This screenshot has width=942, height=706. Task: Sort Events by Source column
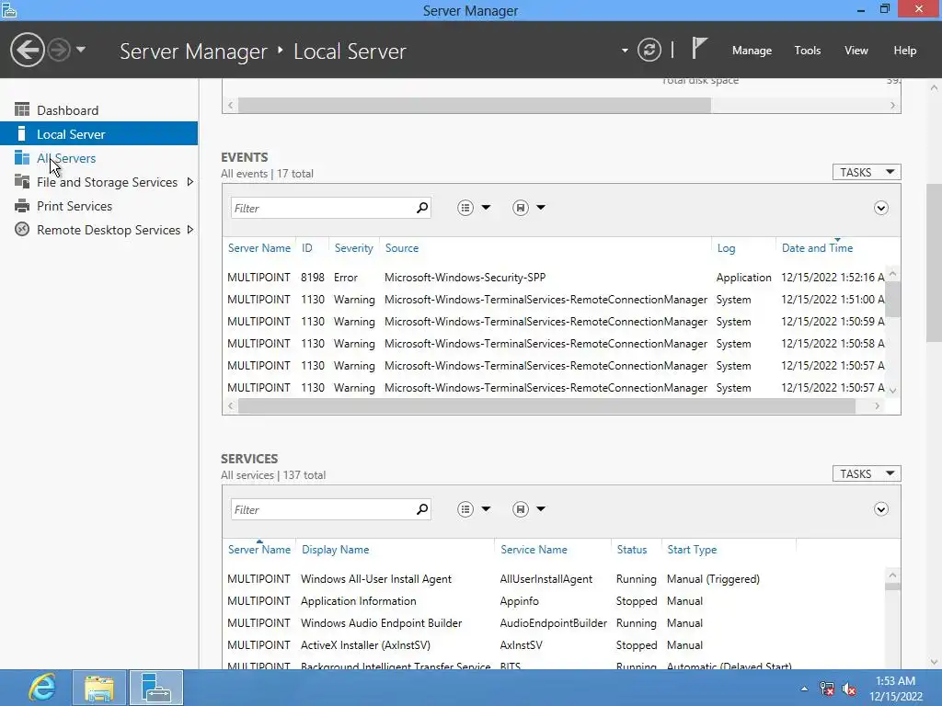(402, 248)
